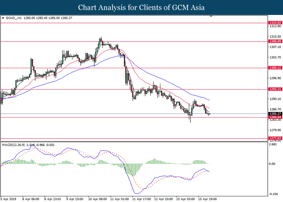Click the 2.681 MACD scale value
The width and height of the screenshot is (283, 202).
click(x=273, y=144)
